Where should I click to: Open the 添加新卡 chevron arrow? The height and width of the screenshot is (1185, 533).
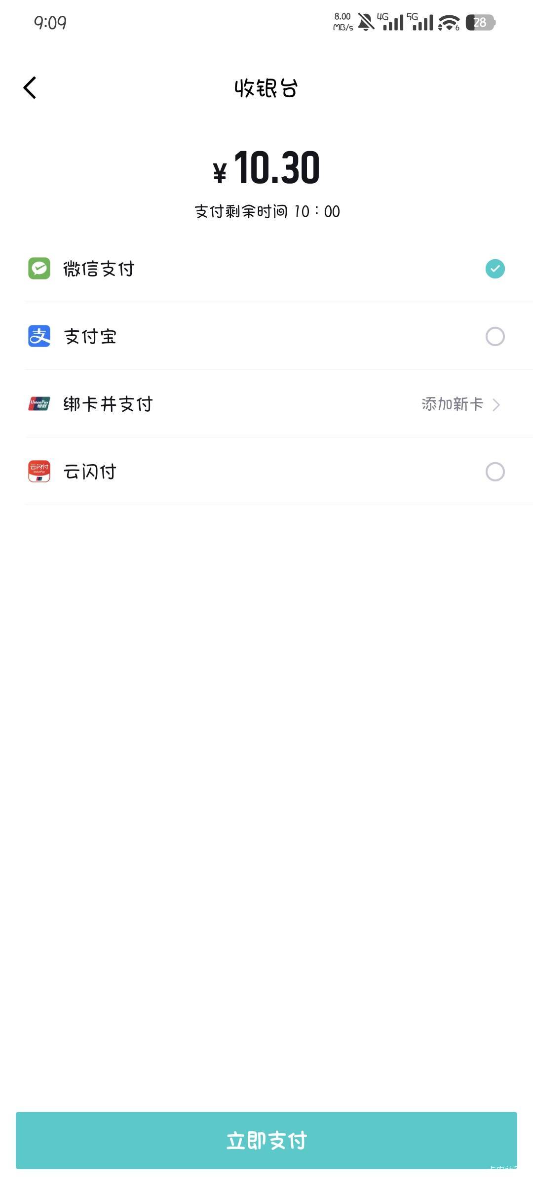[496, 405]
